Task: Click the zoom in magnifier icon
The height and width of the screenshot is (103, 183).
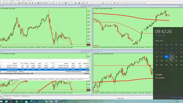Action: [60, 3]
